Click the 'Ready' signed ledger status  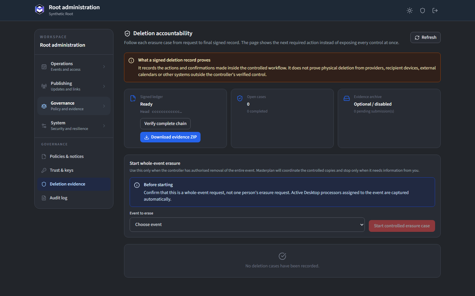coord(146,104)
